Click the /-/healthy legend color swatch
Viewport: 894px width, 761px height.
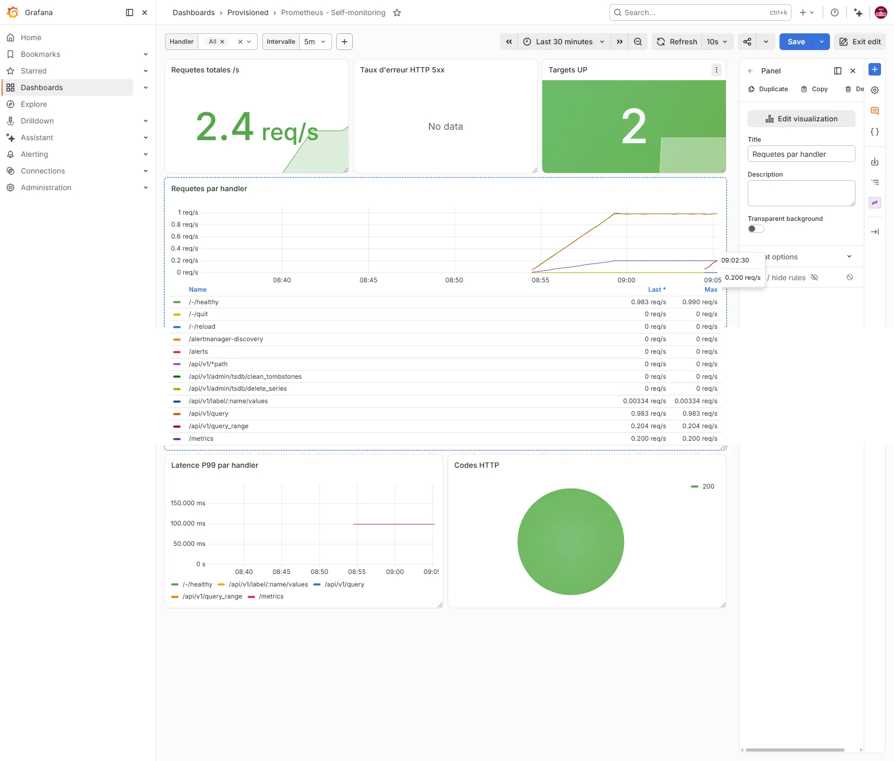[x=177, y=302]
